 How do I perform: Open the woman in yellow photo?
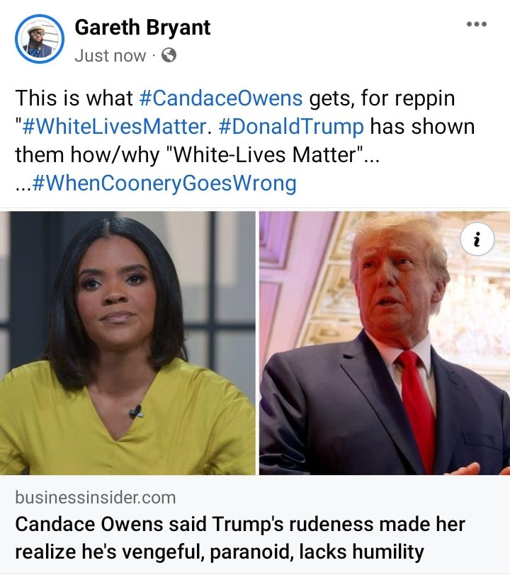point(127,343)
